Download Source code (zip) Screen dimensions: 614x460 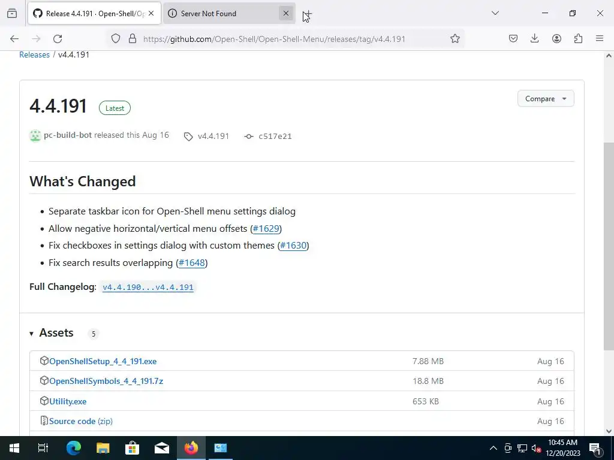point(81,421)
